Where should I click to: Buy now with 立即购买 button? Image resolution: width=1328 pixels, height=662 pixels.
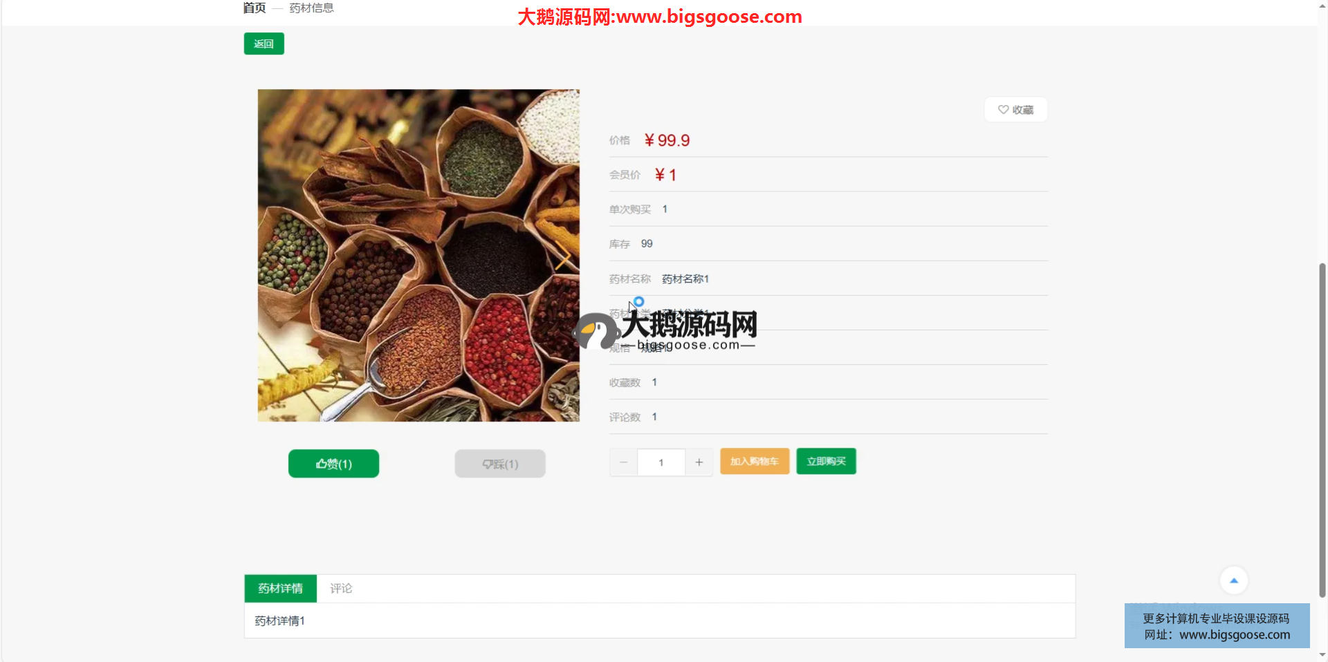pyautogui.click(x=827, y=462)
